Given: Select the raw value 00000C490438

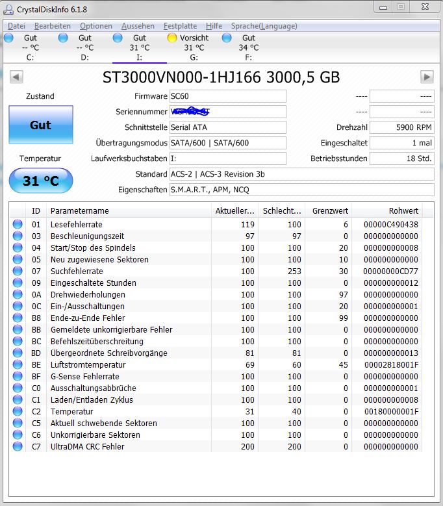Looking at the screenshot, I should click(391, 224).
